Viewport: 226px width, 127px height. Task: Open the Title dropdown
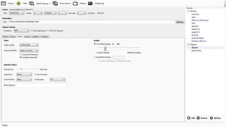17,13
